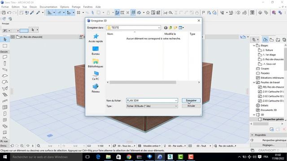Viewport: 287px width, 161px height.
Task: Click the Modifié le column header
Action: (x=170, y=34)
